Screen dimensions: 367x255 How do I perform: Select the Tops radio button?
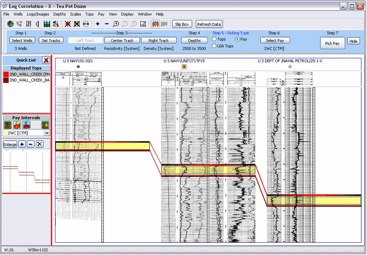tap(214, 39)
